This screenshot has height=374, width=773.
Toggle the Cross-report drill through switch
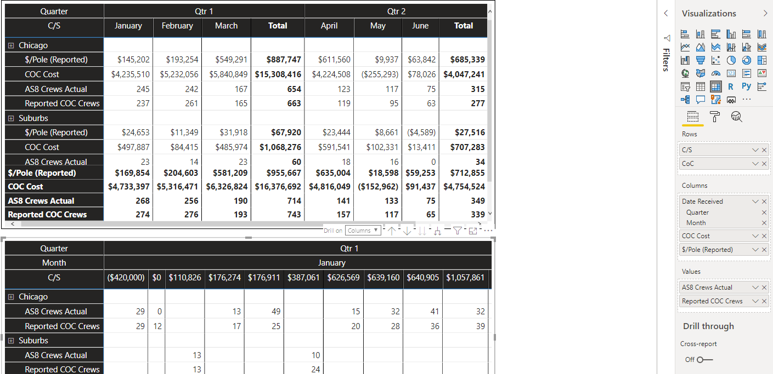tap(705, 360)
